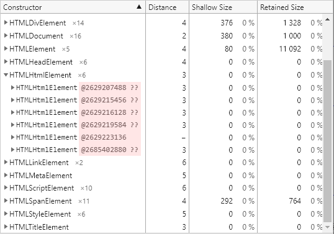Expand HTMLHtmlElement @2629207488 entry
The width and height of the screenshot is (334, 234).
[x=12, y=88]
